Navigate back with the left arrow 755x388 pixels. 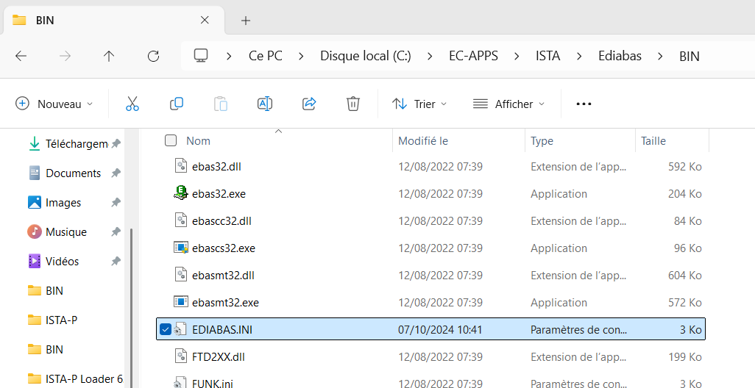(21, 56)
